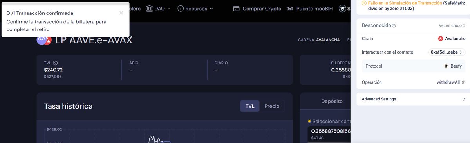Open Comprar Crypto page
This screenshot has height=143, width=470.
(257, 9)
